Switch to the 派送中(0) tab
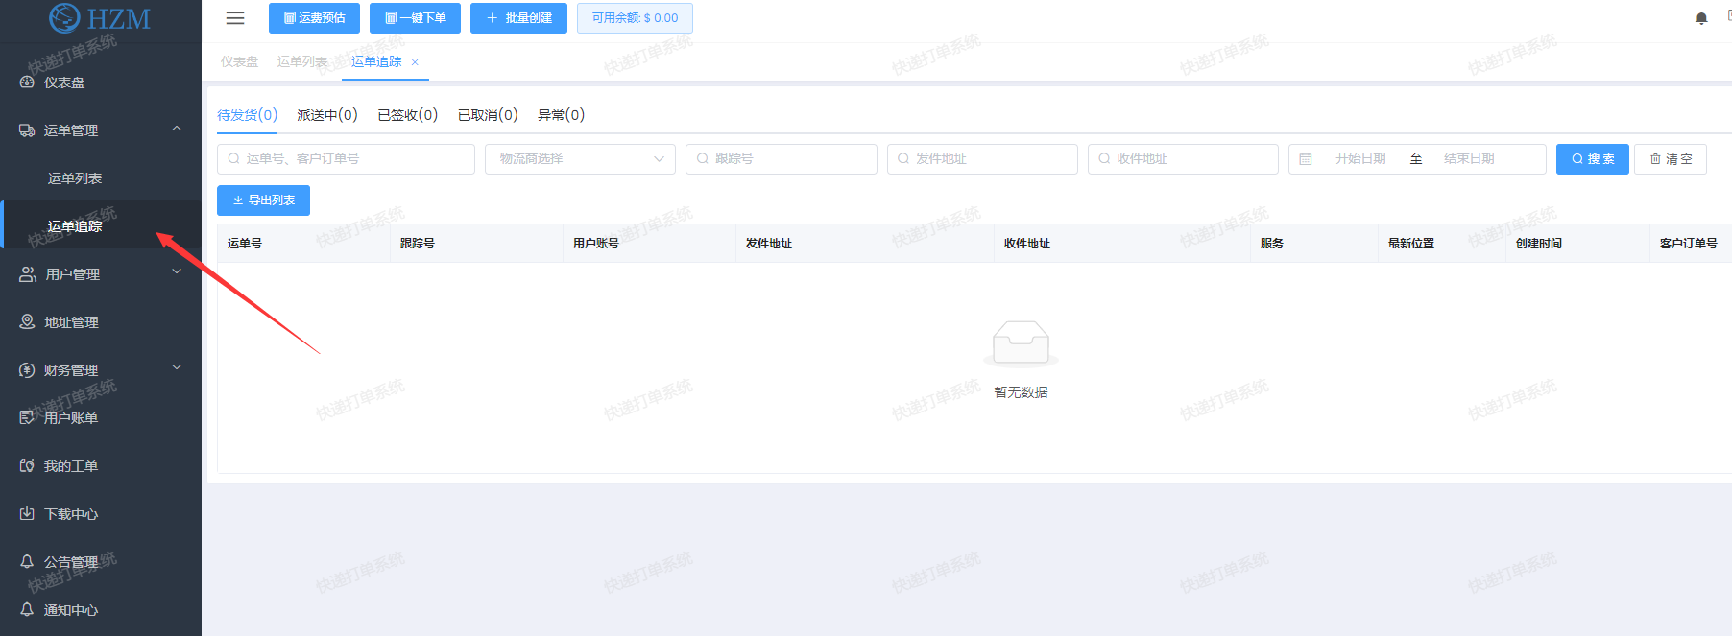 coord(326,115)
